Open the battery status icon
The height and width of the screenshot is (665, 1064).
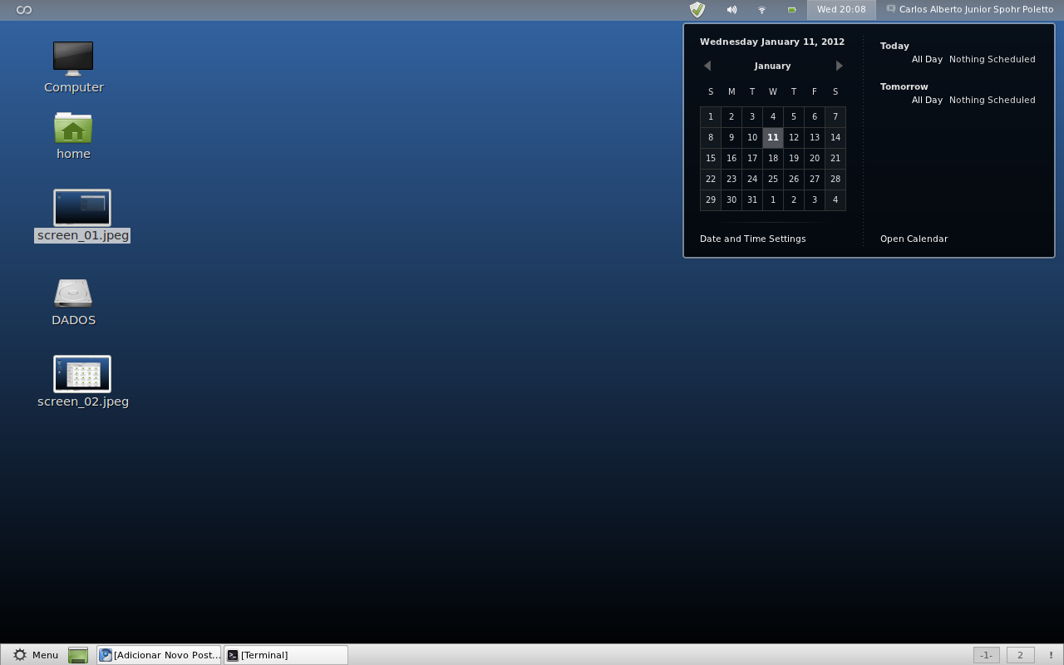791,10
